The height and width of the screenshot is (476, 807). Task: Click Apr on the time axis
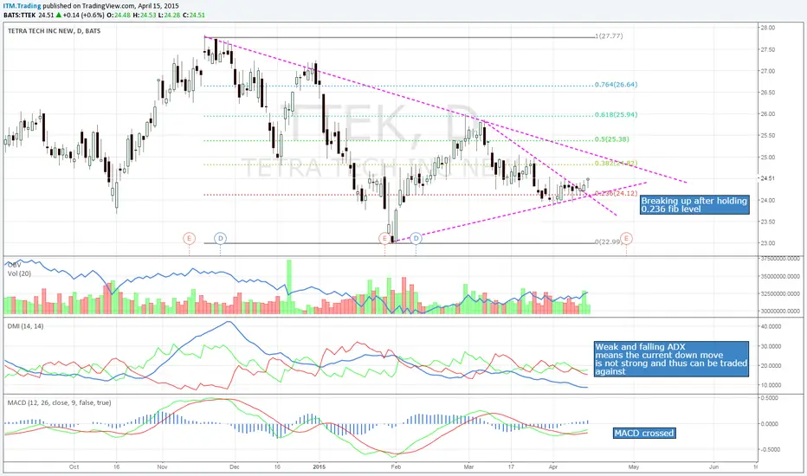pyautogui.click(x=553, y=466)
